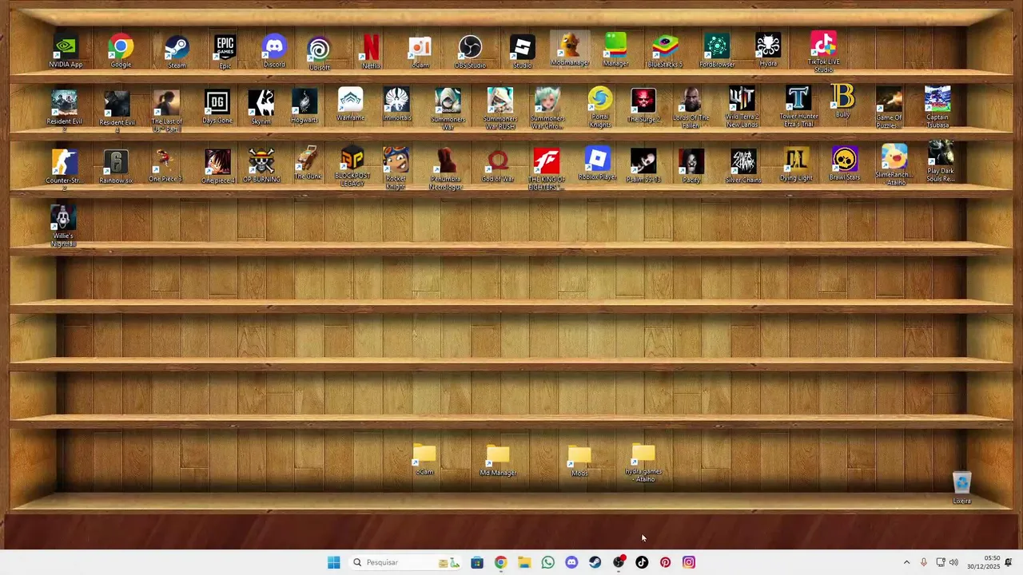
Task: Select the Mods folder shortcut
Action: [x=579, y=462]
